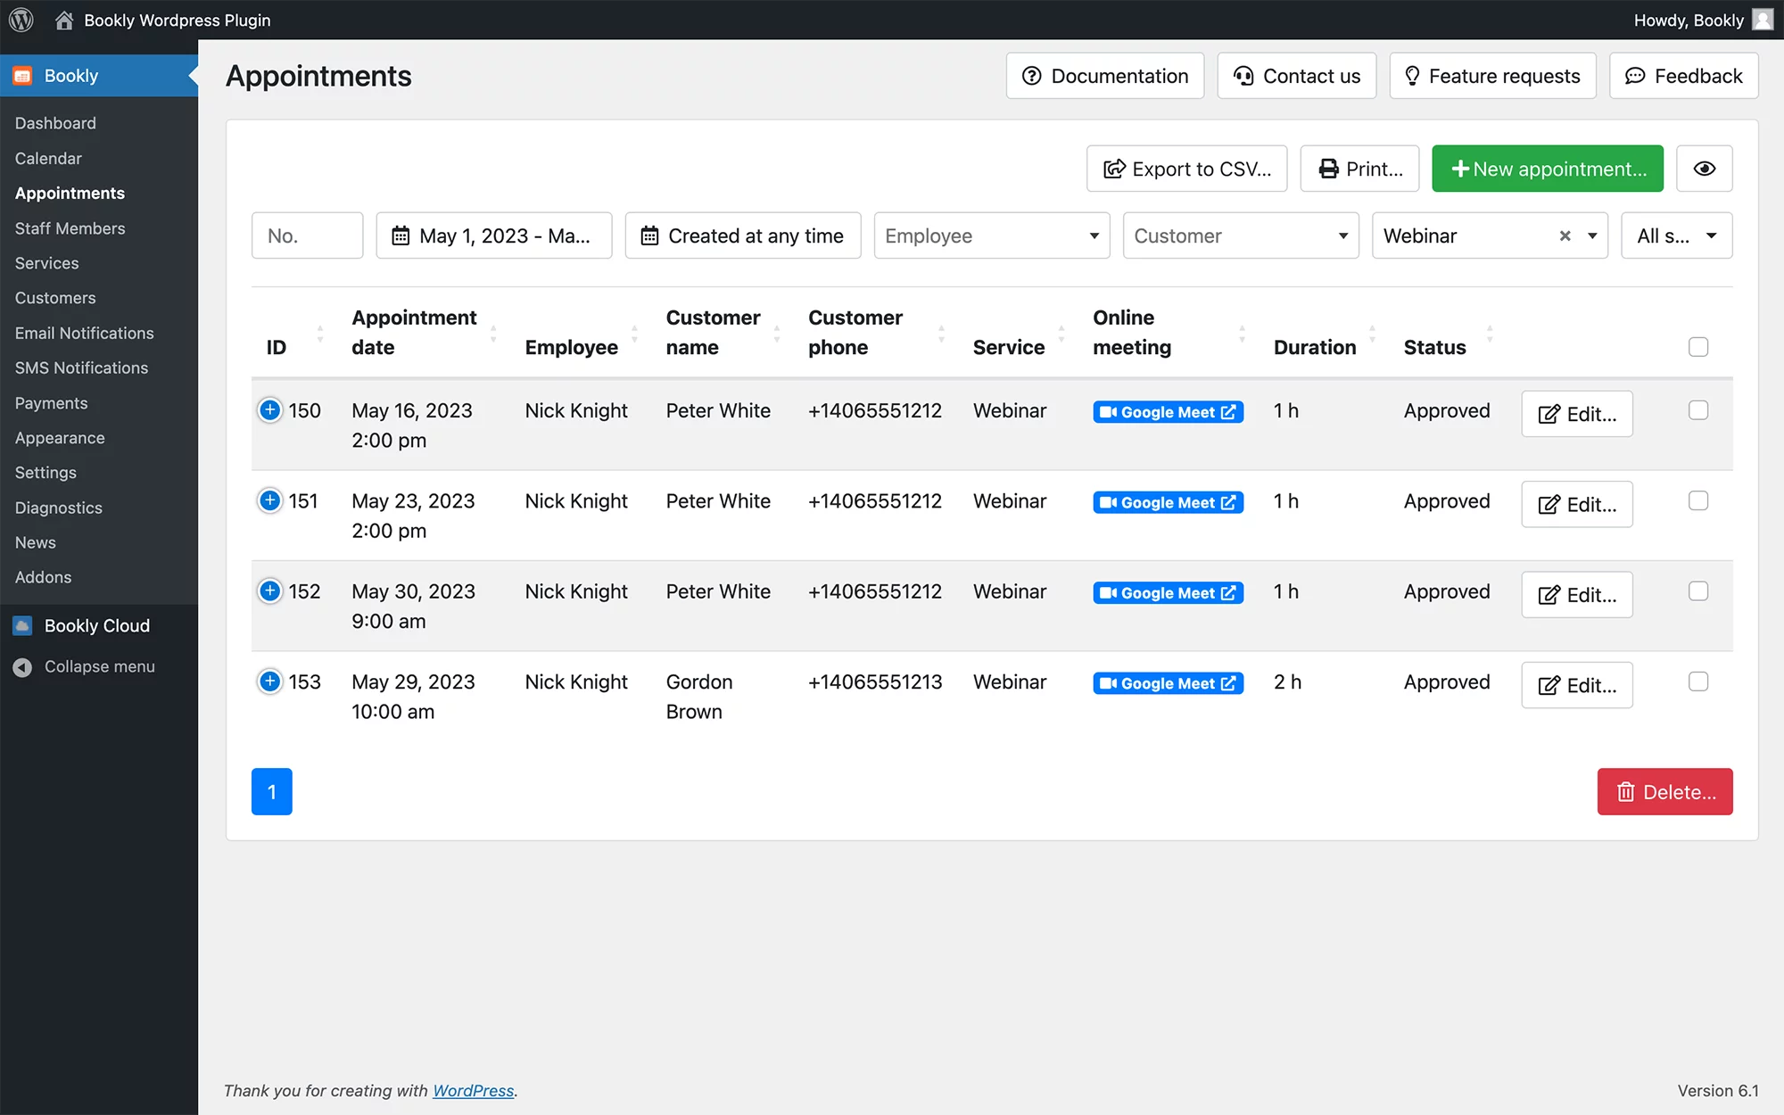The height and width of the screenshot is (1115, 1784).
Task: Toggle column visibility with the eye icon
Action: click(1704, 169)
